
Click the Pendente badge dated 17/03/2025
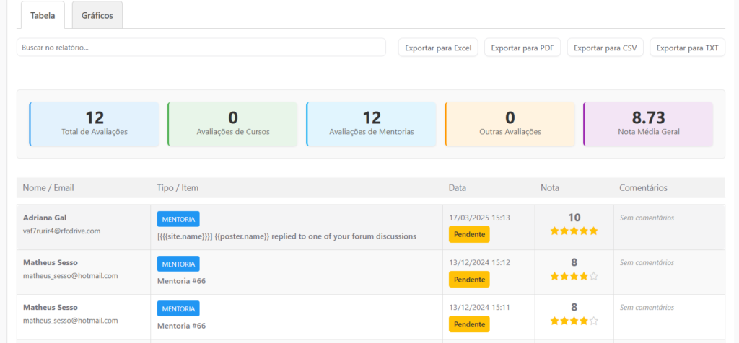coord(469,234)
